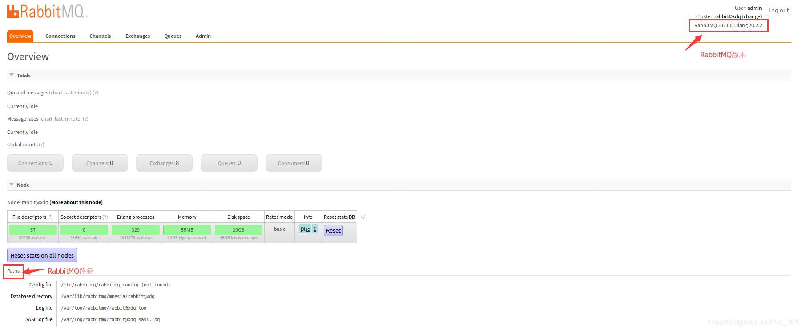
Task: Open the Queues: 0 count box
Action: click(x=229, y=163)
